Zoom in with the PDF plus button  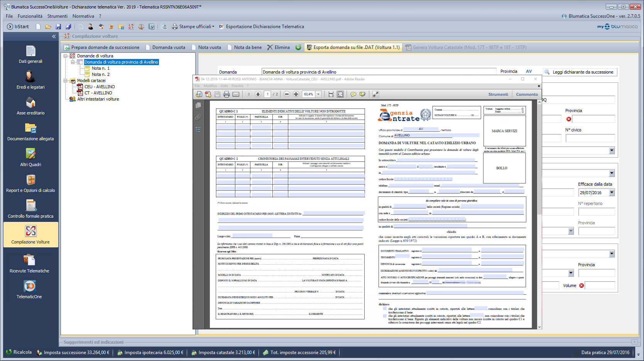pos(296,94)
